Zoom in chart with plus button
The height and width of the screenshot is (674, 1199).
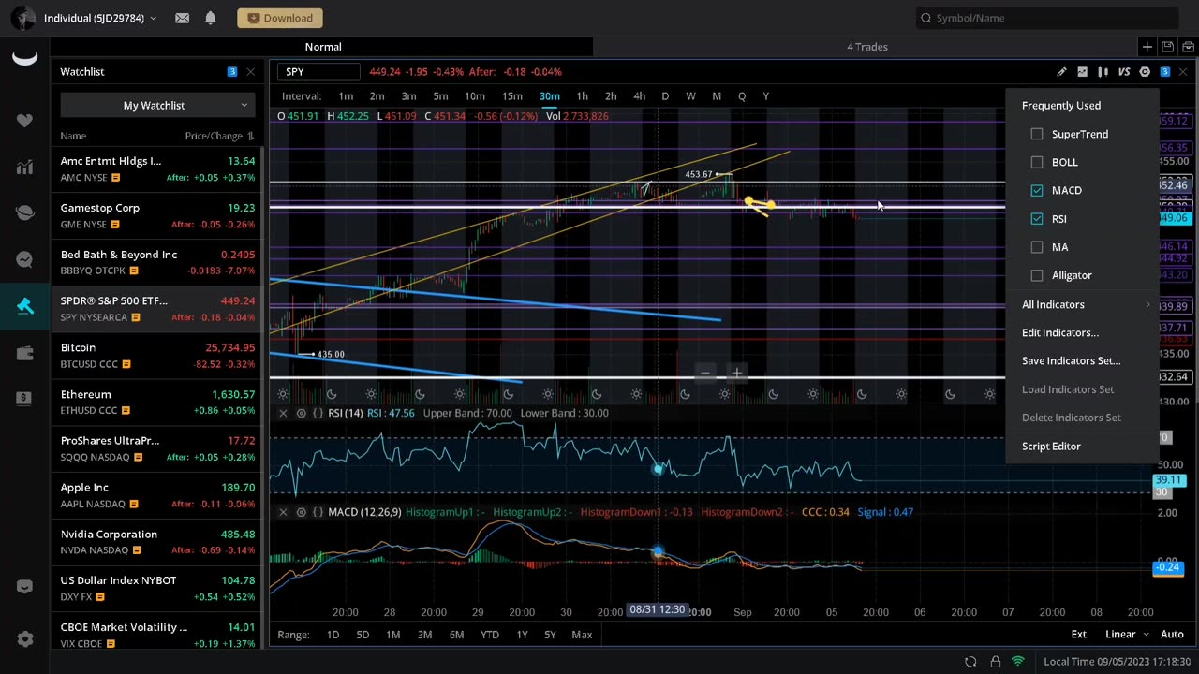point(737,373)
